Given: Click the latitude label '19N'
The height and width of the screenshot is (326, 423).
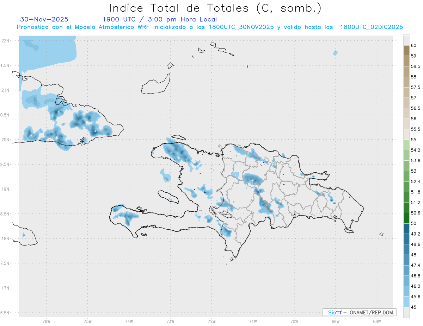Looking at the screenshot, I should pyautogui.click(x=5, y=189).
